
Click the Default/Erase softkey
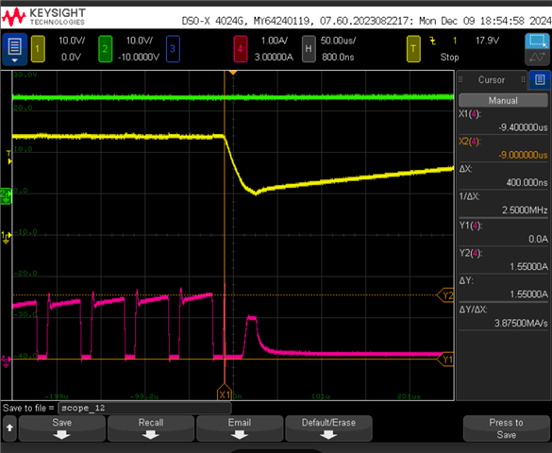[x=328, y=428]
